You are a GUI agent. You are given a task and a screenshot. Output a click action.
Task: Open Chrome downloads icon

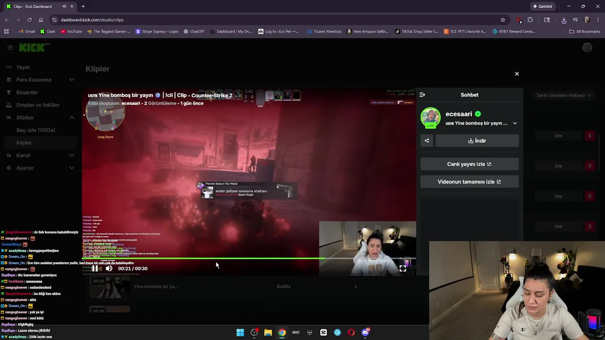(564, 20)
